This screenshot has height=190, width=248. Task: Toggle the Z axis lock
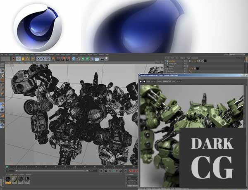coord(48,59)
